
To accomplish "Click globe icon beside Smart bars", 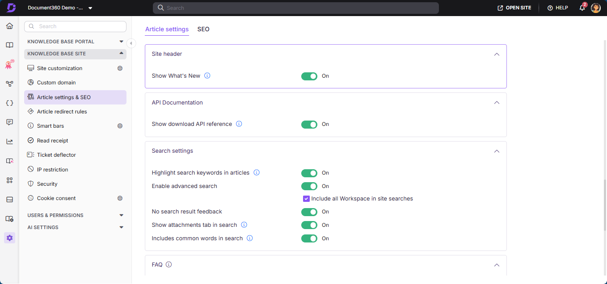I will click(x=120, y=126).
